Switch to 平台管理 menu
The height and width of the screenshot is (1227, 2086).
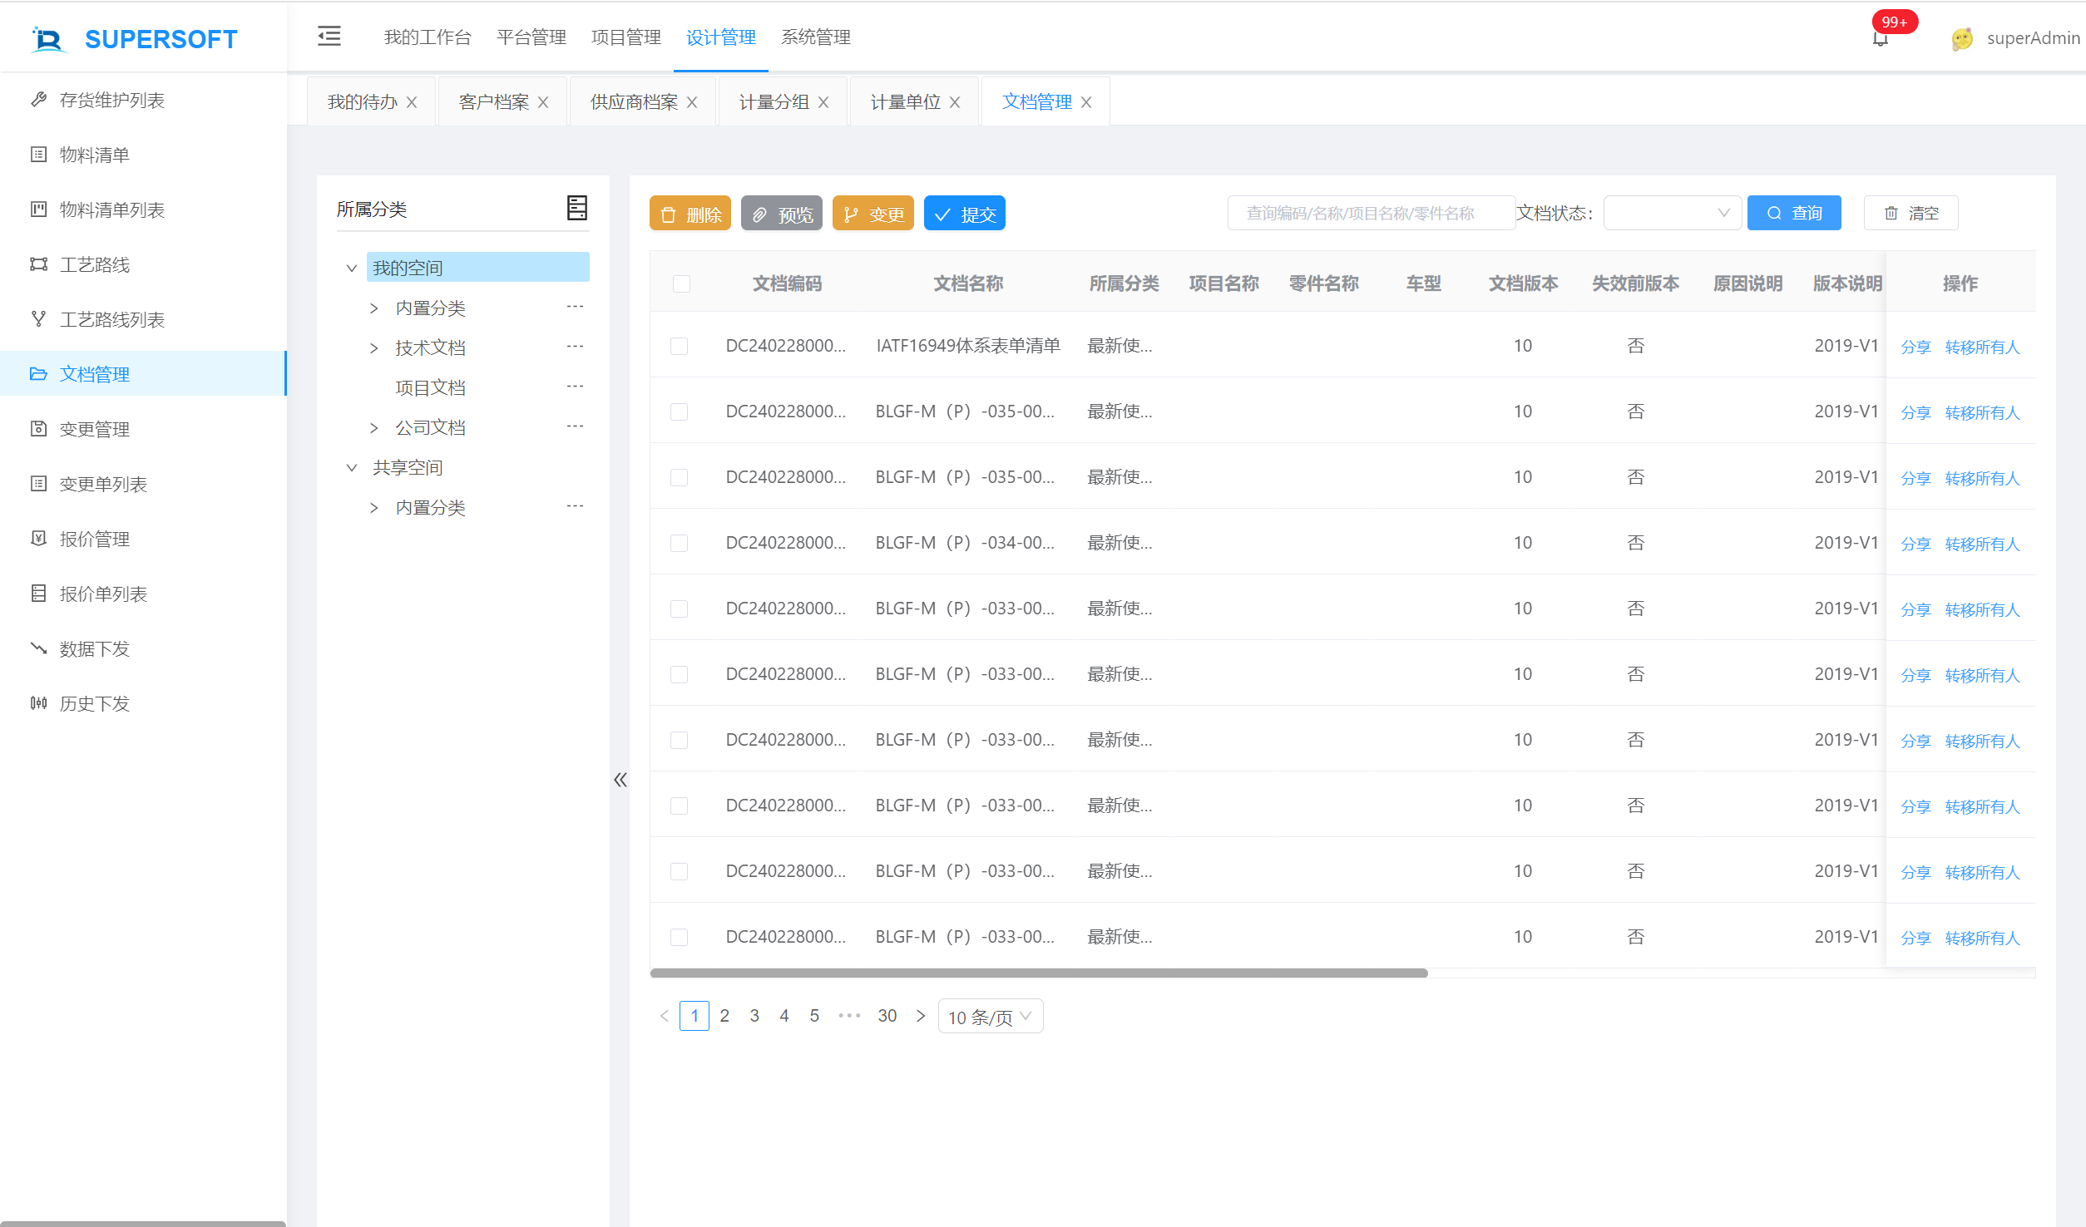[531, 37]
